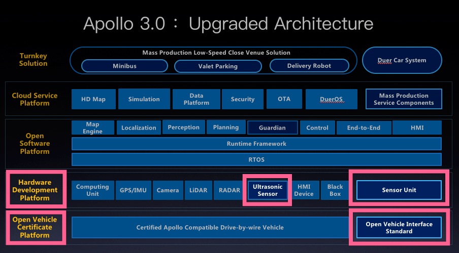The image size is (459, 253).
Task: Select the Open Vehicle Interface Standard box
Action: click(399, 228)
